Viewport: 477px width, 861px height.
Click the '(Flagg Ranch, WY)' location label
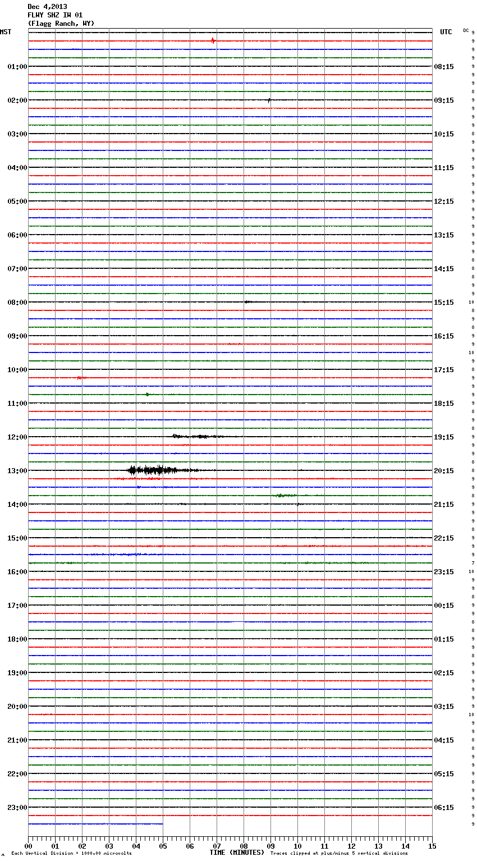[61, 24]
